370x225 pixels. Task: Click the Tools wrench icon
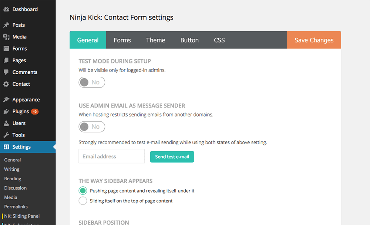(x=6, y=135)
